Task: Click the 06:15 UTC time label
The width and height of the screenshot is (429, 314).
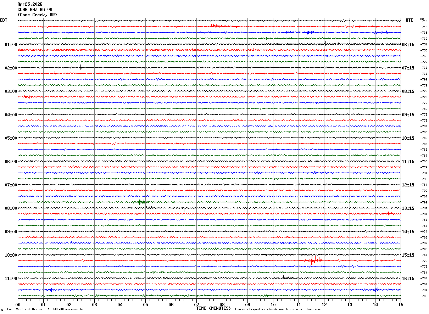Action: 408,45
